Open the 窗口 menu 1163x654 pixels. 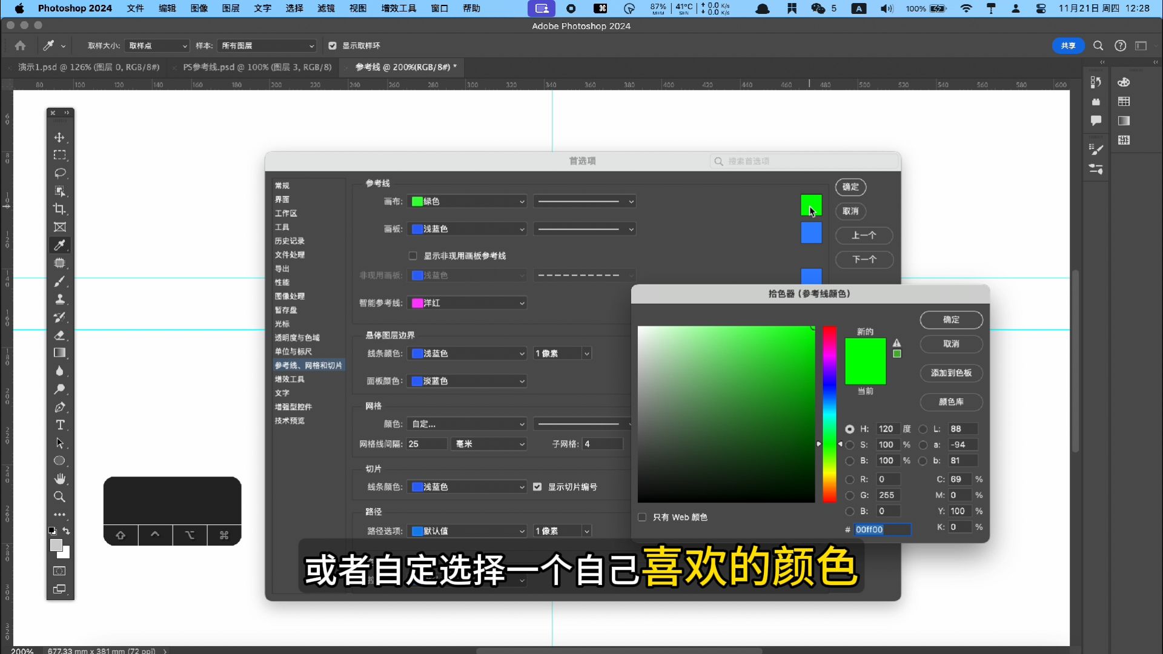[439, 8]
